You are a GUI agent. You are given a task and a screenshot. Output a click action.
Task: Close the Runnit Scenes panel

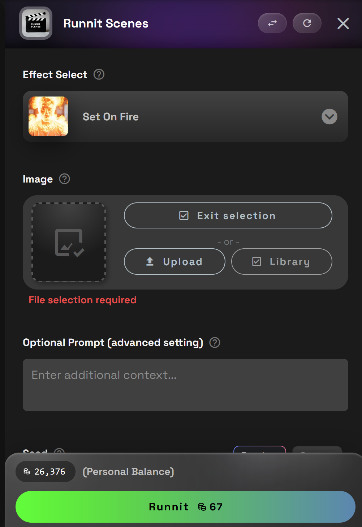[343, 23]
